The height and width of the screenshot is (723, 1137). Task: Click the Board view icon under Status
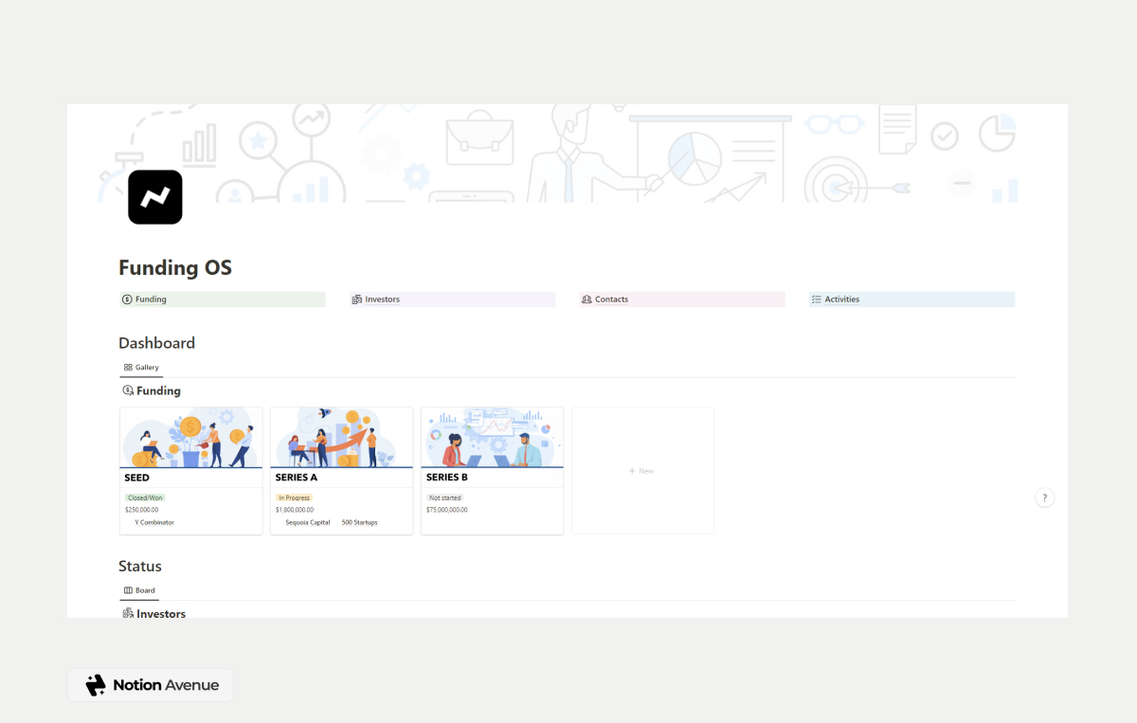point(127,590)
